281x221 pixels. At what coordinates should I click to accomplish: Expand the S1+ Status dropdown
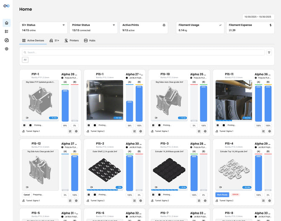click(63, 25)
